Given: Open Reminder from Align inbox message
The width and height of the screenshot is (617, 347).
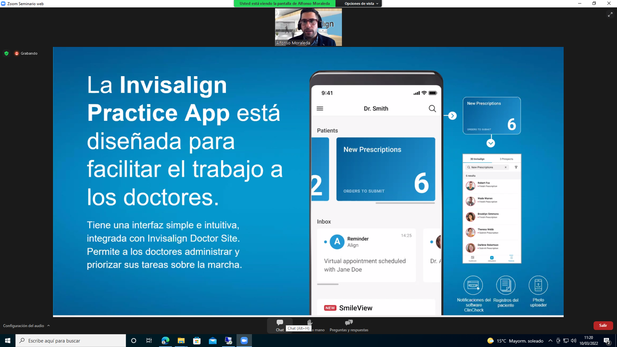Looking at the screenshot, I should point(366,255).
